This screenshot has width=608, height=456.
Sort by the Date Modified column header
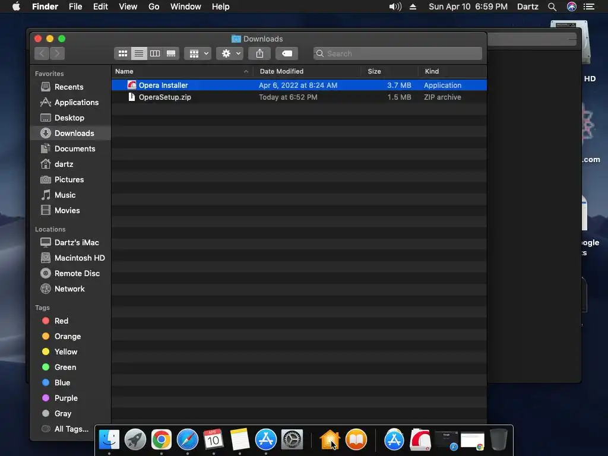307,71
